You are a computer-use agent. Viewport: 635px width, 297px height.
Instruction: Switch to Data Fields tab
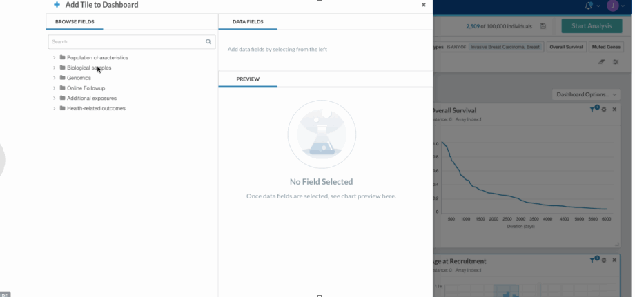tap(248, 22)
